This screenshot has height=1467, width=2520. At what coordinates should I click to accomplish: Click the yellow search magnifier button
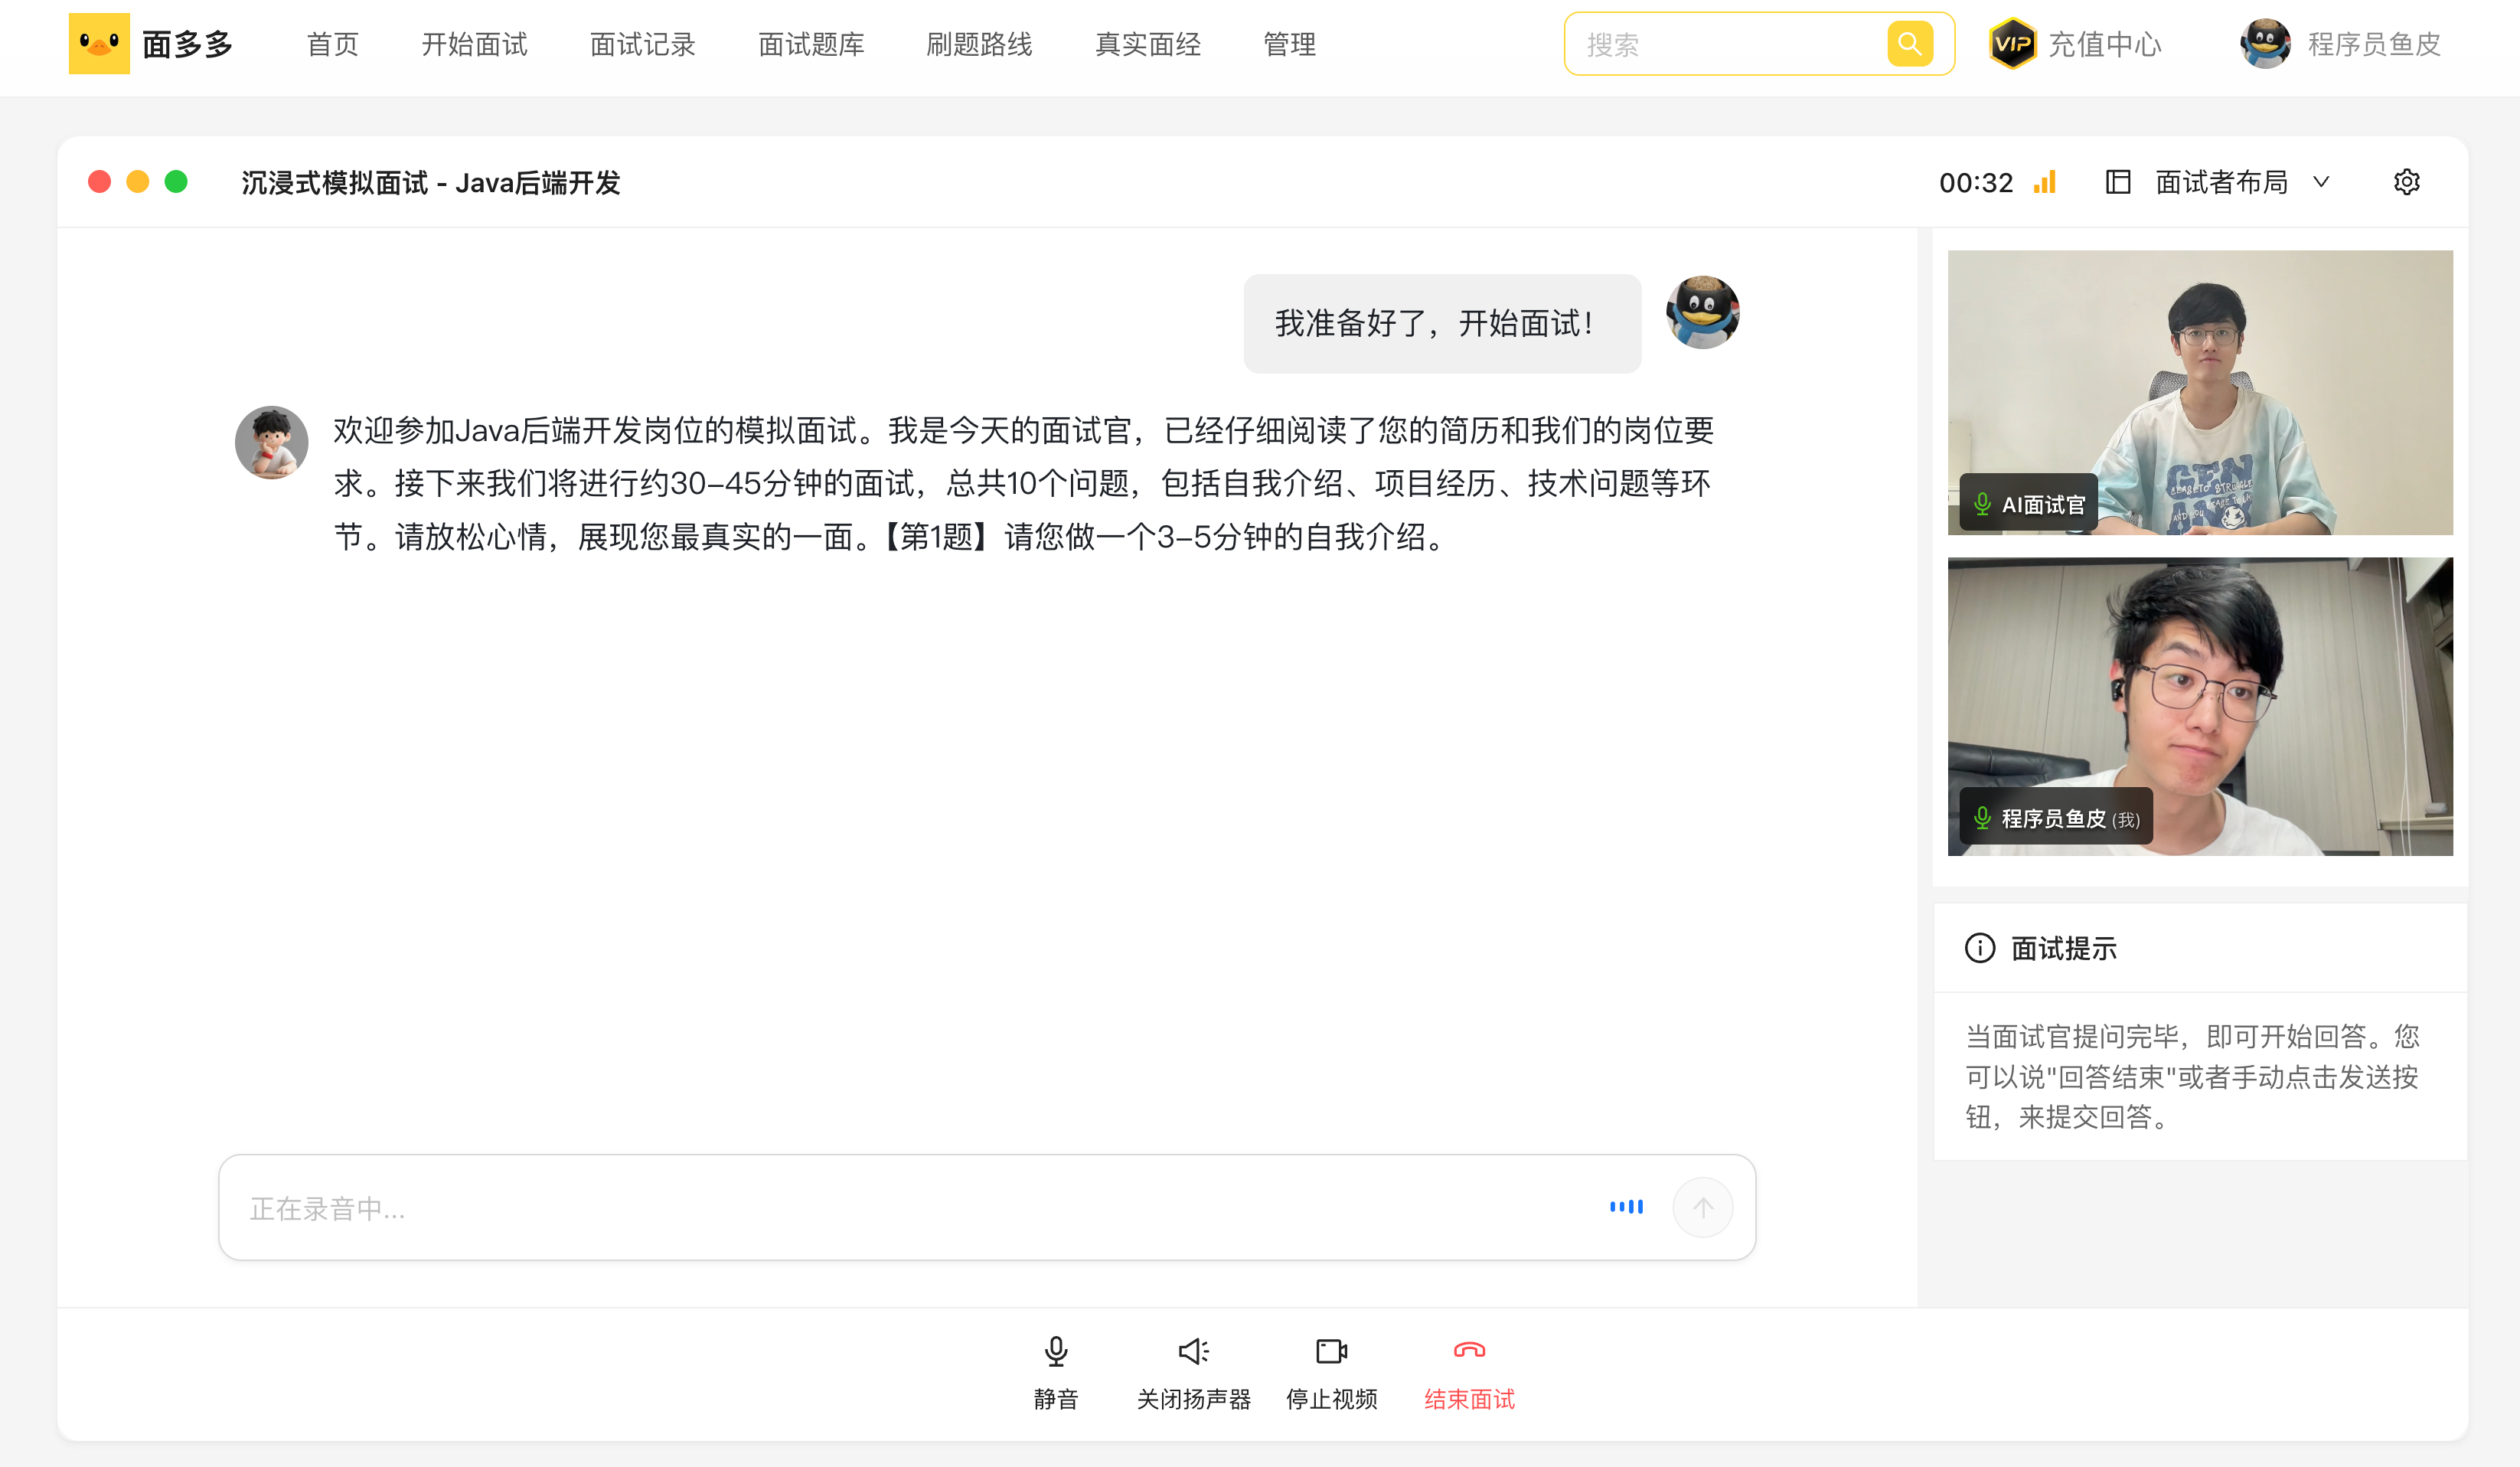pos(1909,44)
